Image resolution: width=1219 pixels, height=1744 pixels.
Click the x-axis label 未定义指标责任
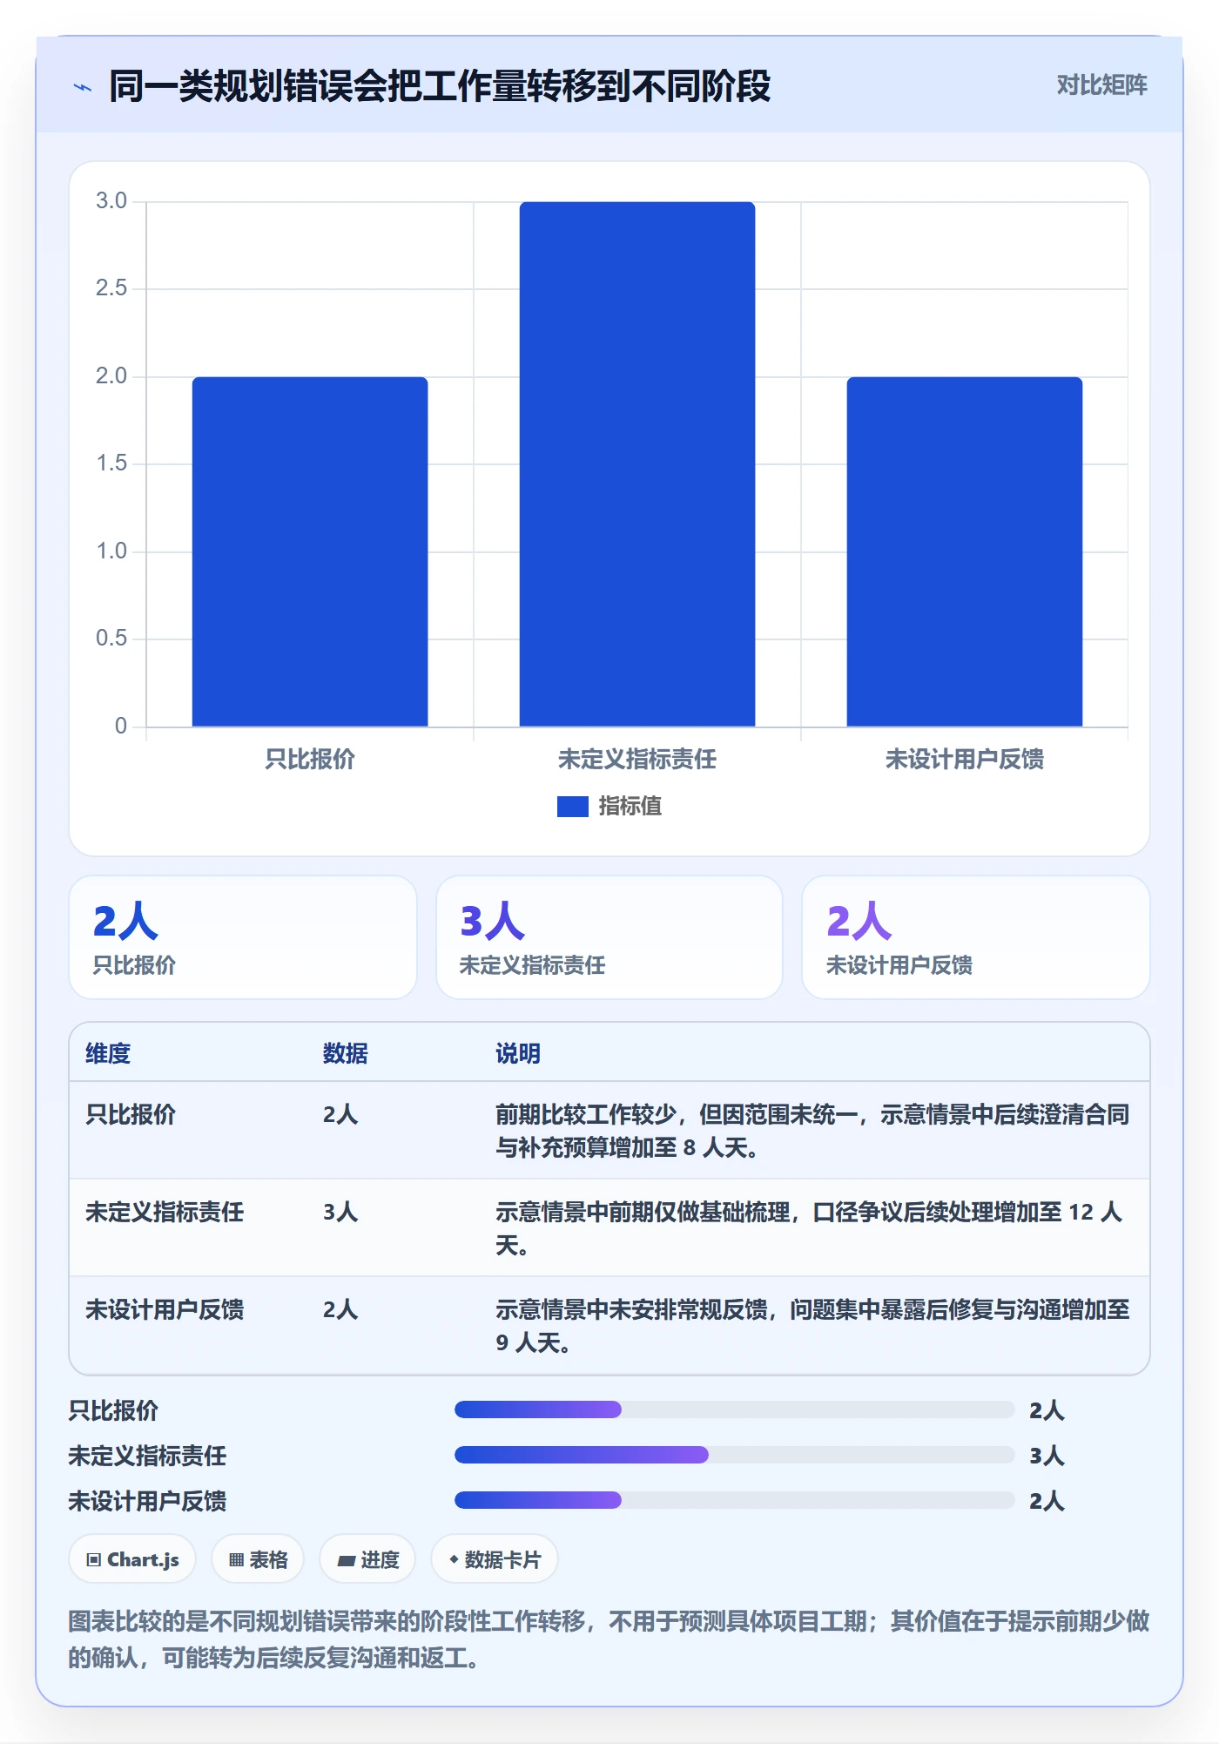tap(637, 760)
